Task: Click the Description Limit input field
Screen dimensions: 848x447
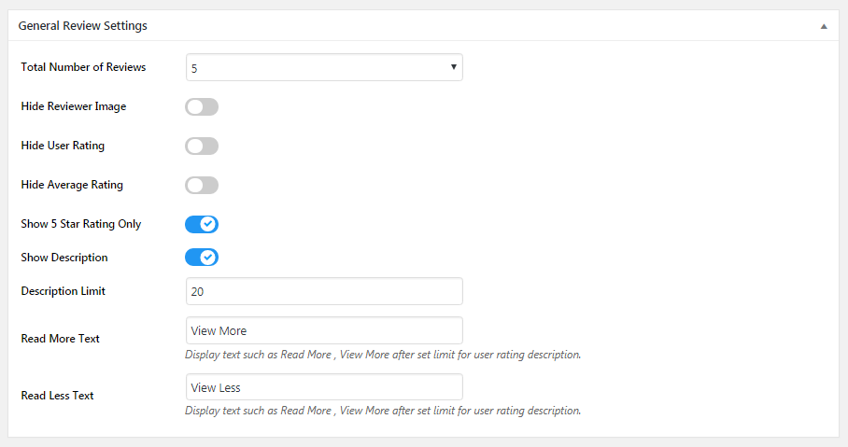Action: (x=324, y=291)
